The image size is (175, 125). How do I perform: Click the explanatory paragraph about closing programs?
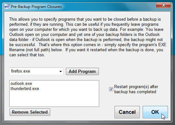[x=88, y=37]
